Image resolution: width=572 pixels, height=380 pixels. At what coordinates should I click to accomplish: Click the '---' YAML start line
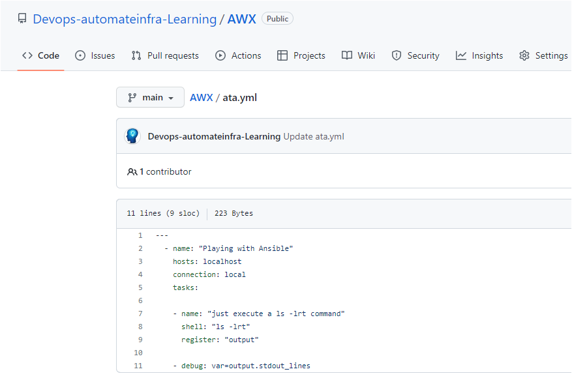162,235
